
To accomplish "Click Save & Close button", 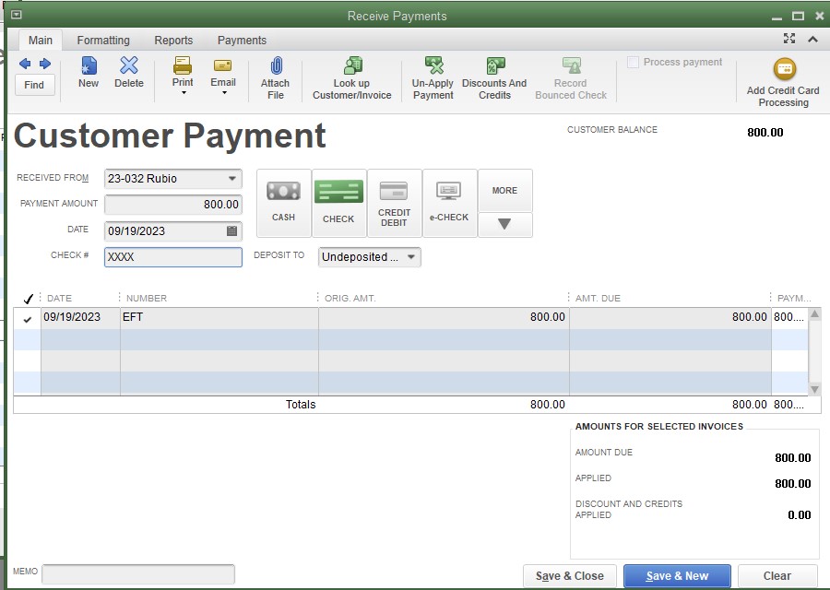I will [x=569, y=575].
